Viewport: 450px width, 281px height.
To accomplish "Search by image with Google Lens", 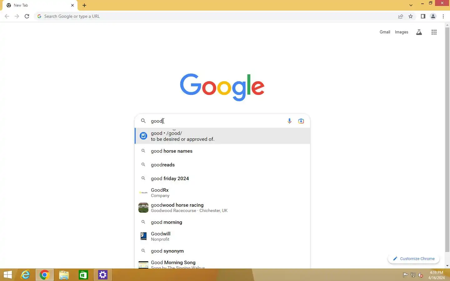I will pyautogui.click(x=301, y=121).
